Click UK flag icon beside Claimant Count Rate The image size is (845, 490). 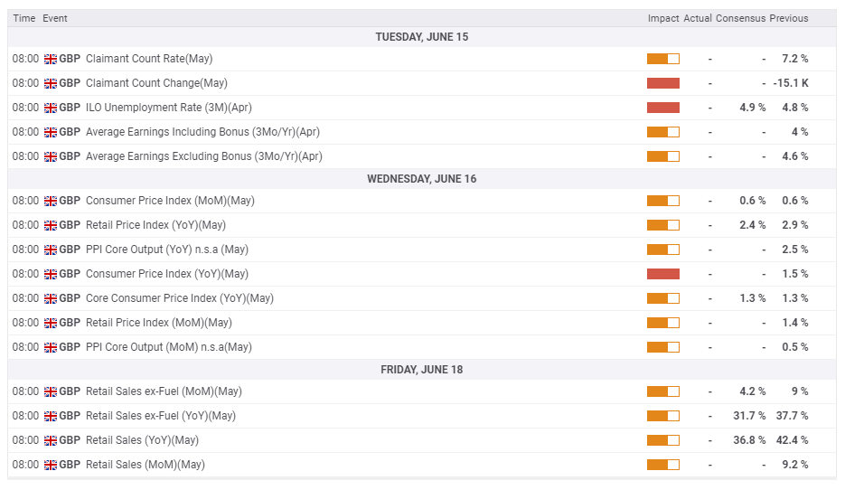point(51,59)
